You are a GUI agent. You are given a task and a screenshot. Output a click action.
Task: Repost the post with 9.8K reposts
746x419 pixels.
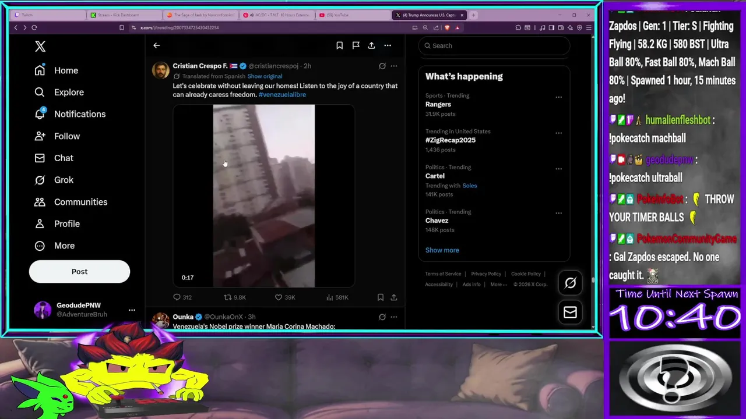click(235, 297)
